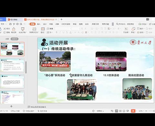The height and width of the screenshot is (126, 155).
Task: Switch to slide sorter grid view icon
Action: (120, 111)
